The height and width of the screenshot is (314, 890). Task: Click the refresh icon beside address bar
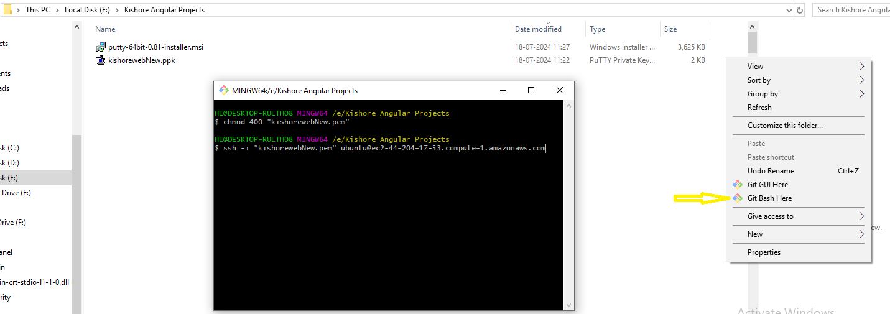click(x=800, y=10)
